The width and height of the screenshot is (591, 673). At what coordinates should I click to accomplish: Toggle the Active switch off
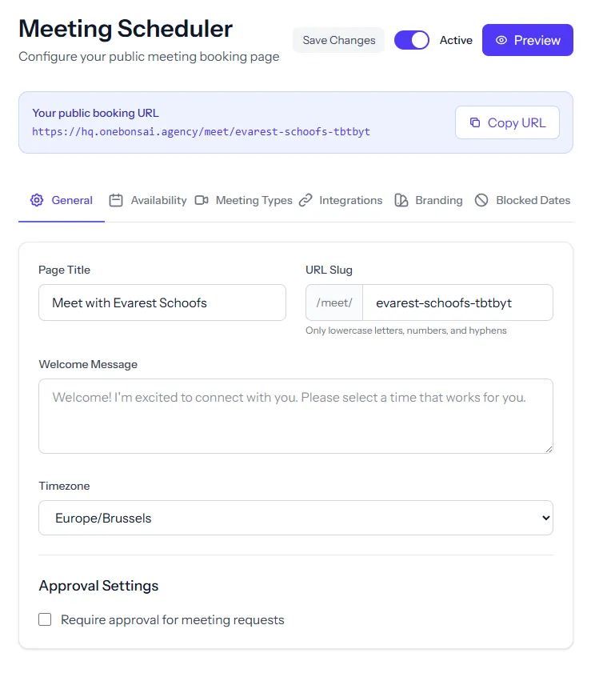point(412,39)
